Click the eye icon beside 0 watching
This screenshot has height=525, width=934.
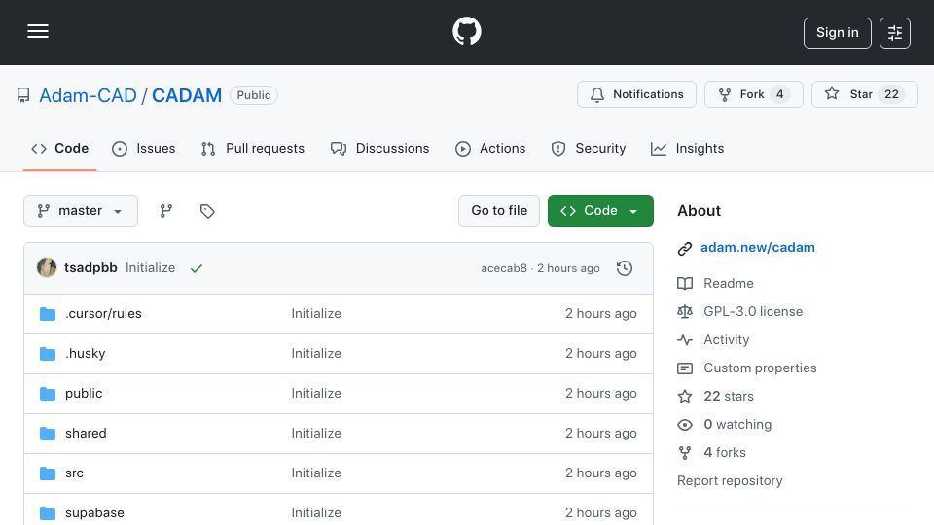685,425
